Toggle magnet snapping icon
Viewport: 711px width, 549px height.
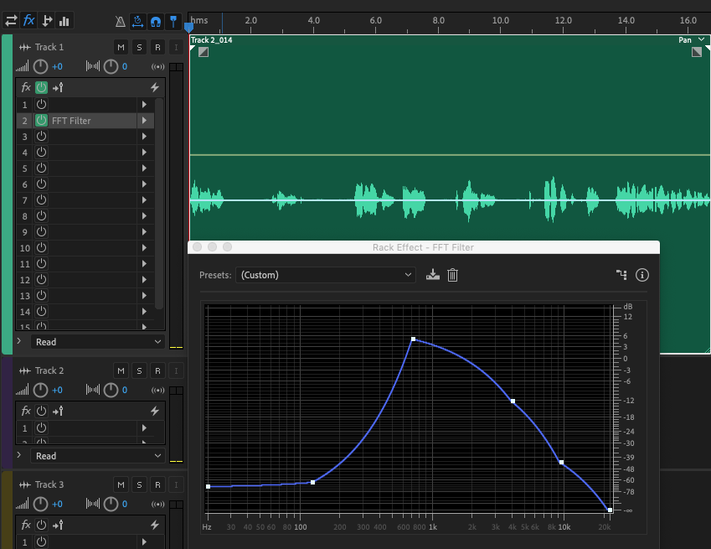155,21
